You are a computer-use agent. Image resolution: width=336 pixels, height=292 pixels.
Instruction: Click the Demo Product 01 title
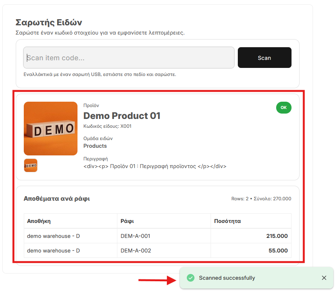click(x=122, y=115)
